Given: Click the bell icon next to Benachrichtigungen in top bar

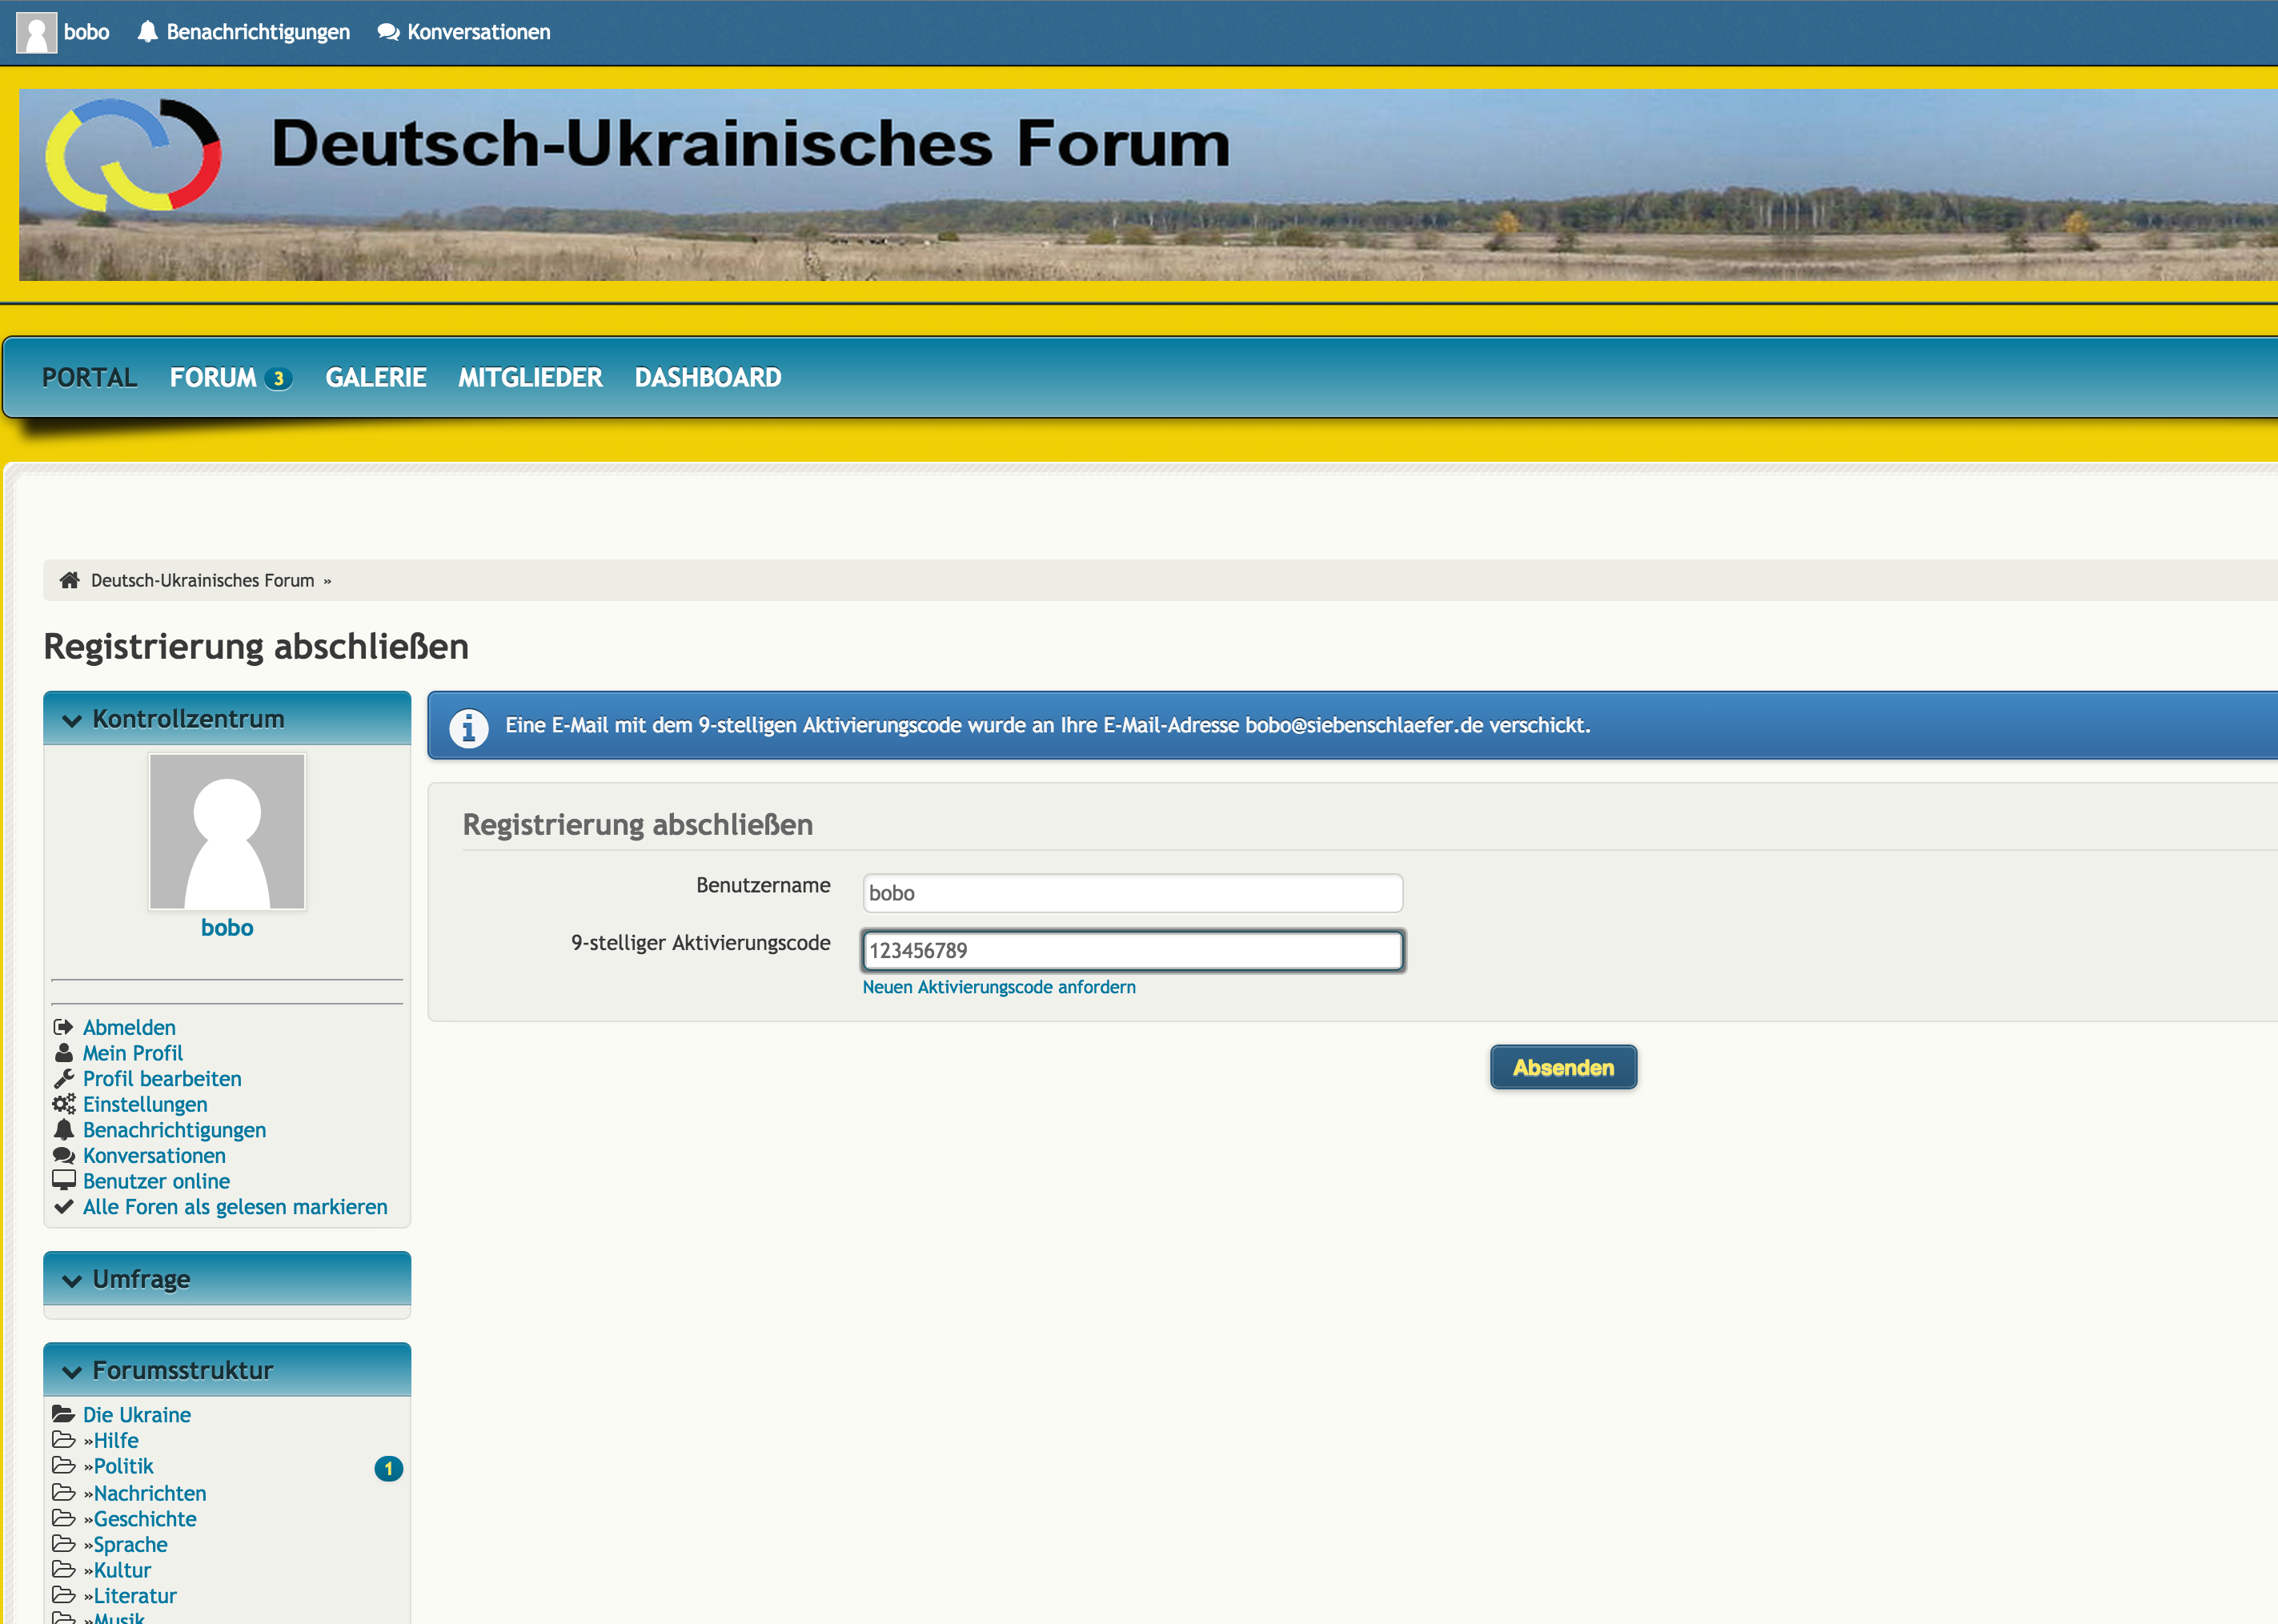Looking at the screenshot, I should point(148,32).
